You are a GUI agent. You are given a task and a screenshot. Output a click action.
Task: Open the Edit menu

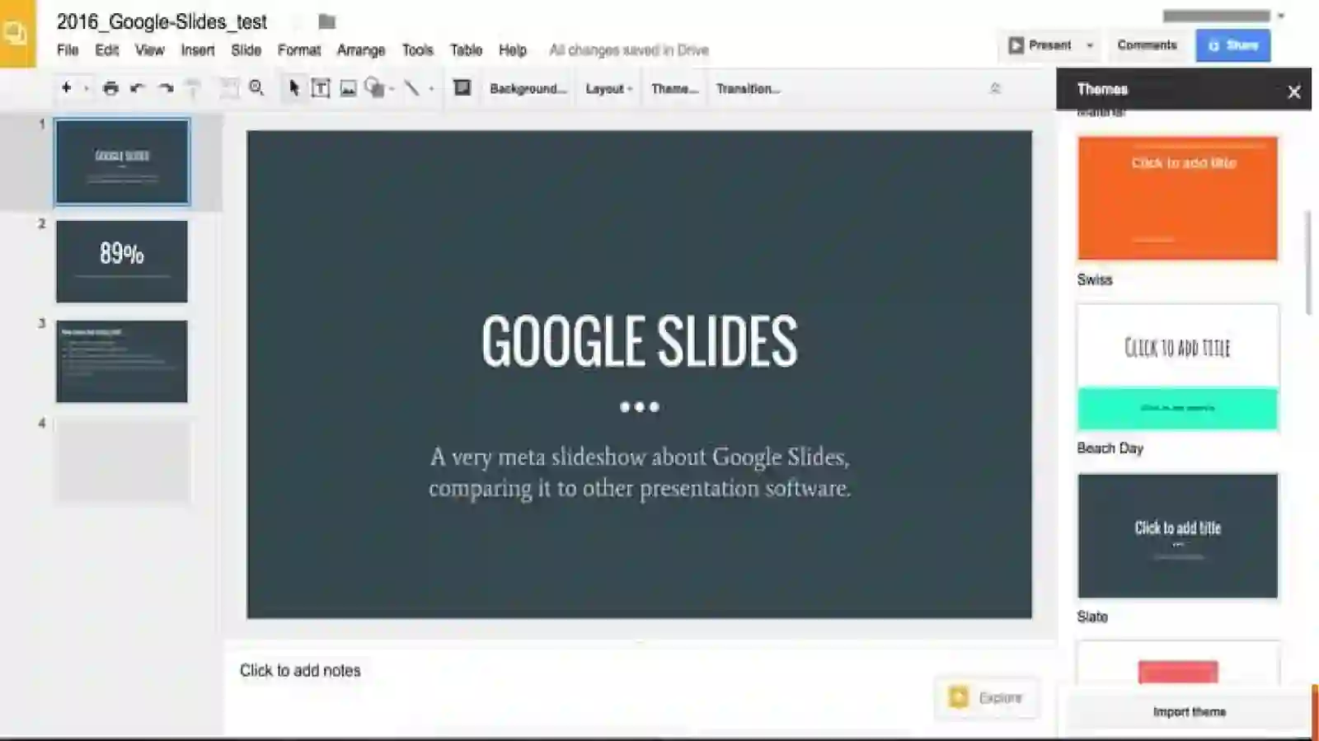pos(107,50)
